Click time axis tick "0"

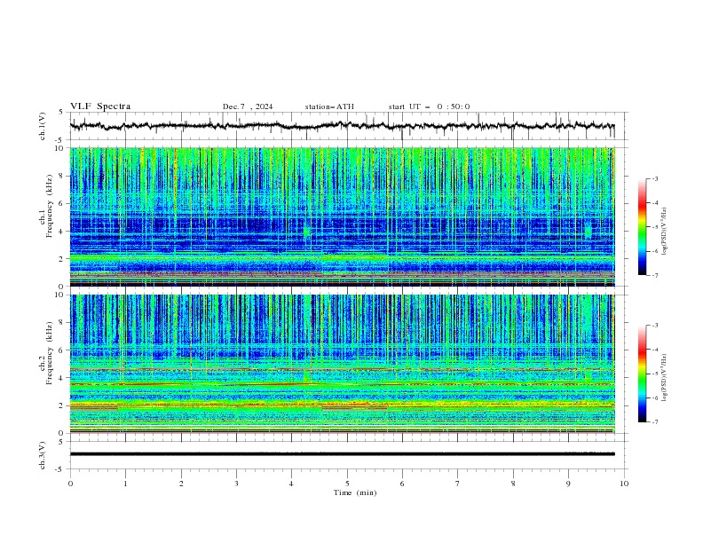70,484
